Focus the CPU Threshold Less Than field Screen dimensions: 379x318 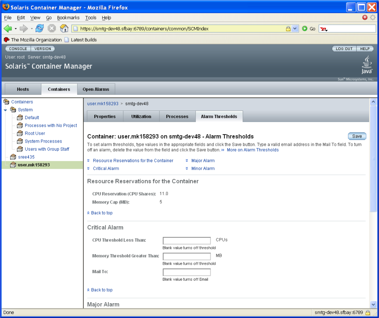coord(187,241)
